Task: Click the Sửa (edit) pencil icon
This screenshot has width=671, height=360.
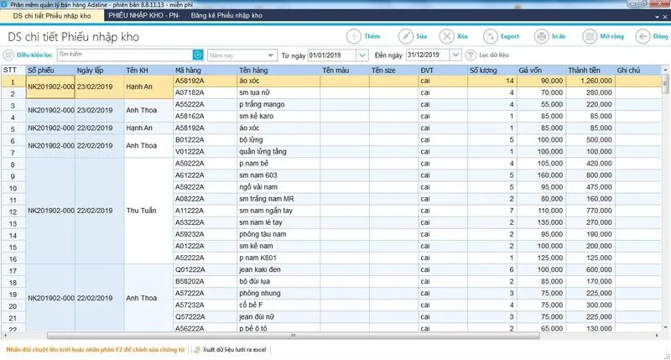Action: click(x=405, y=37)
